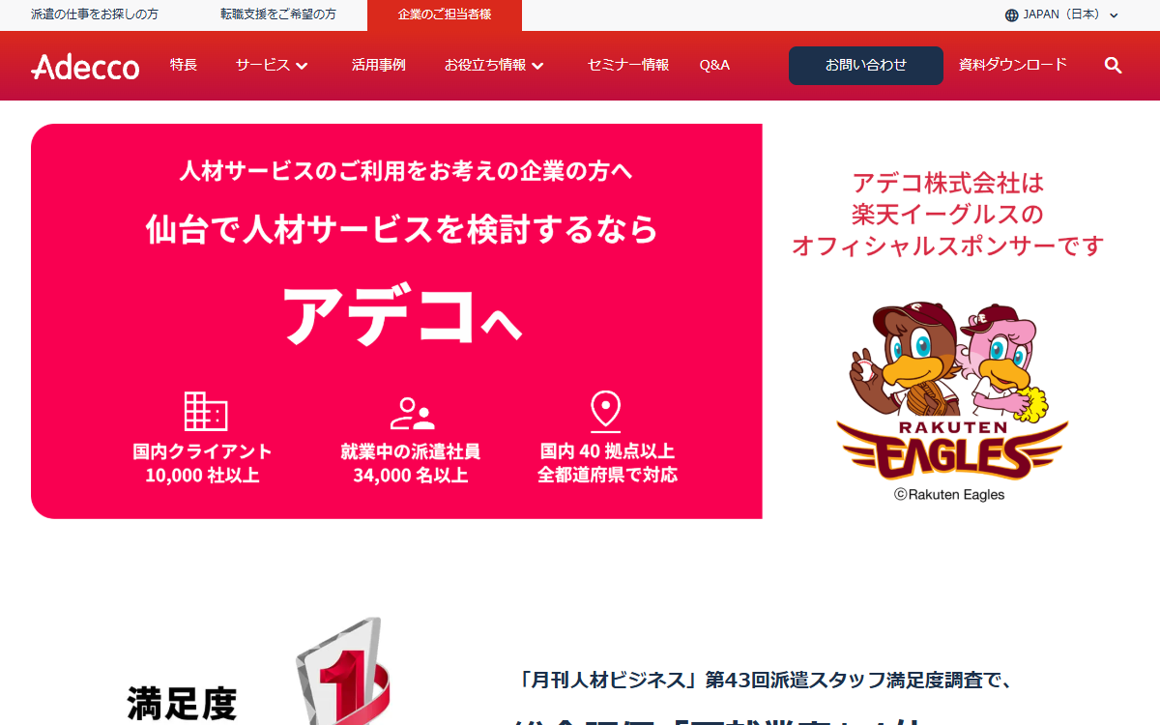Click the map pin icon above 国内40拠点以上

606,411
